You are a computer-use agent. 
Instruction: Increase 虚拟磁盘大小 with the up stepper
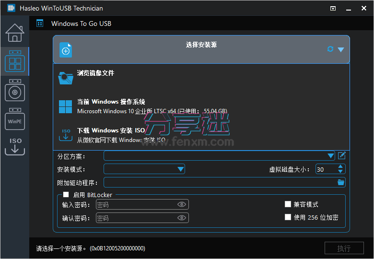point(340,166)
